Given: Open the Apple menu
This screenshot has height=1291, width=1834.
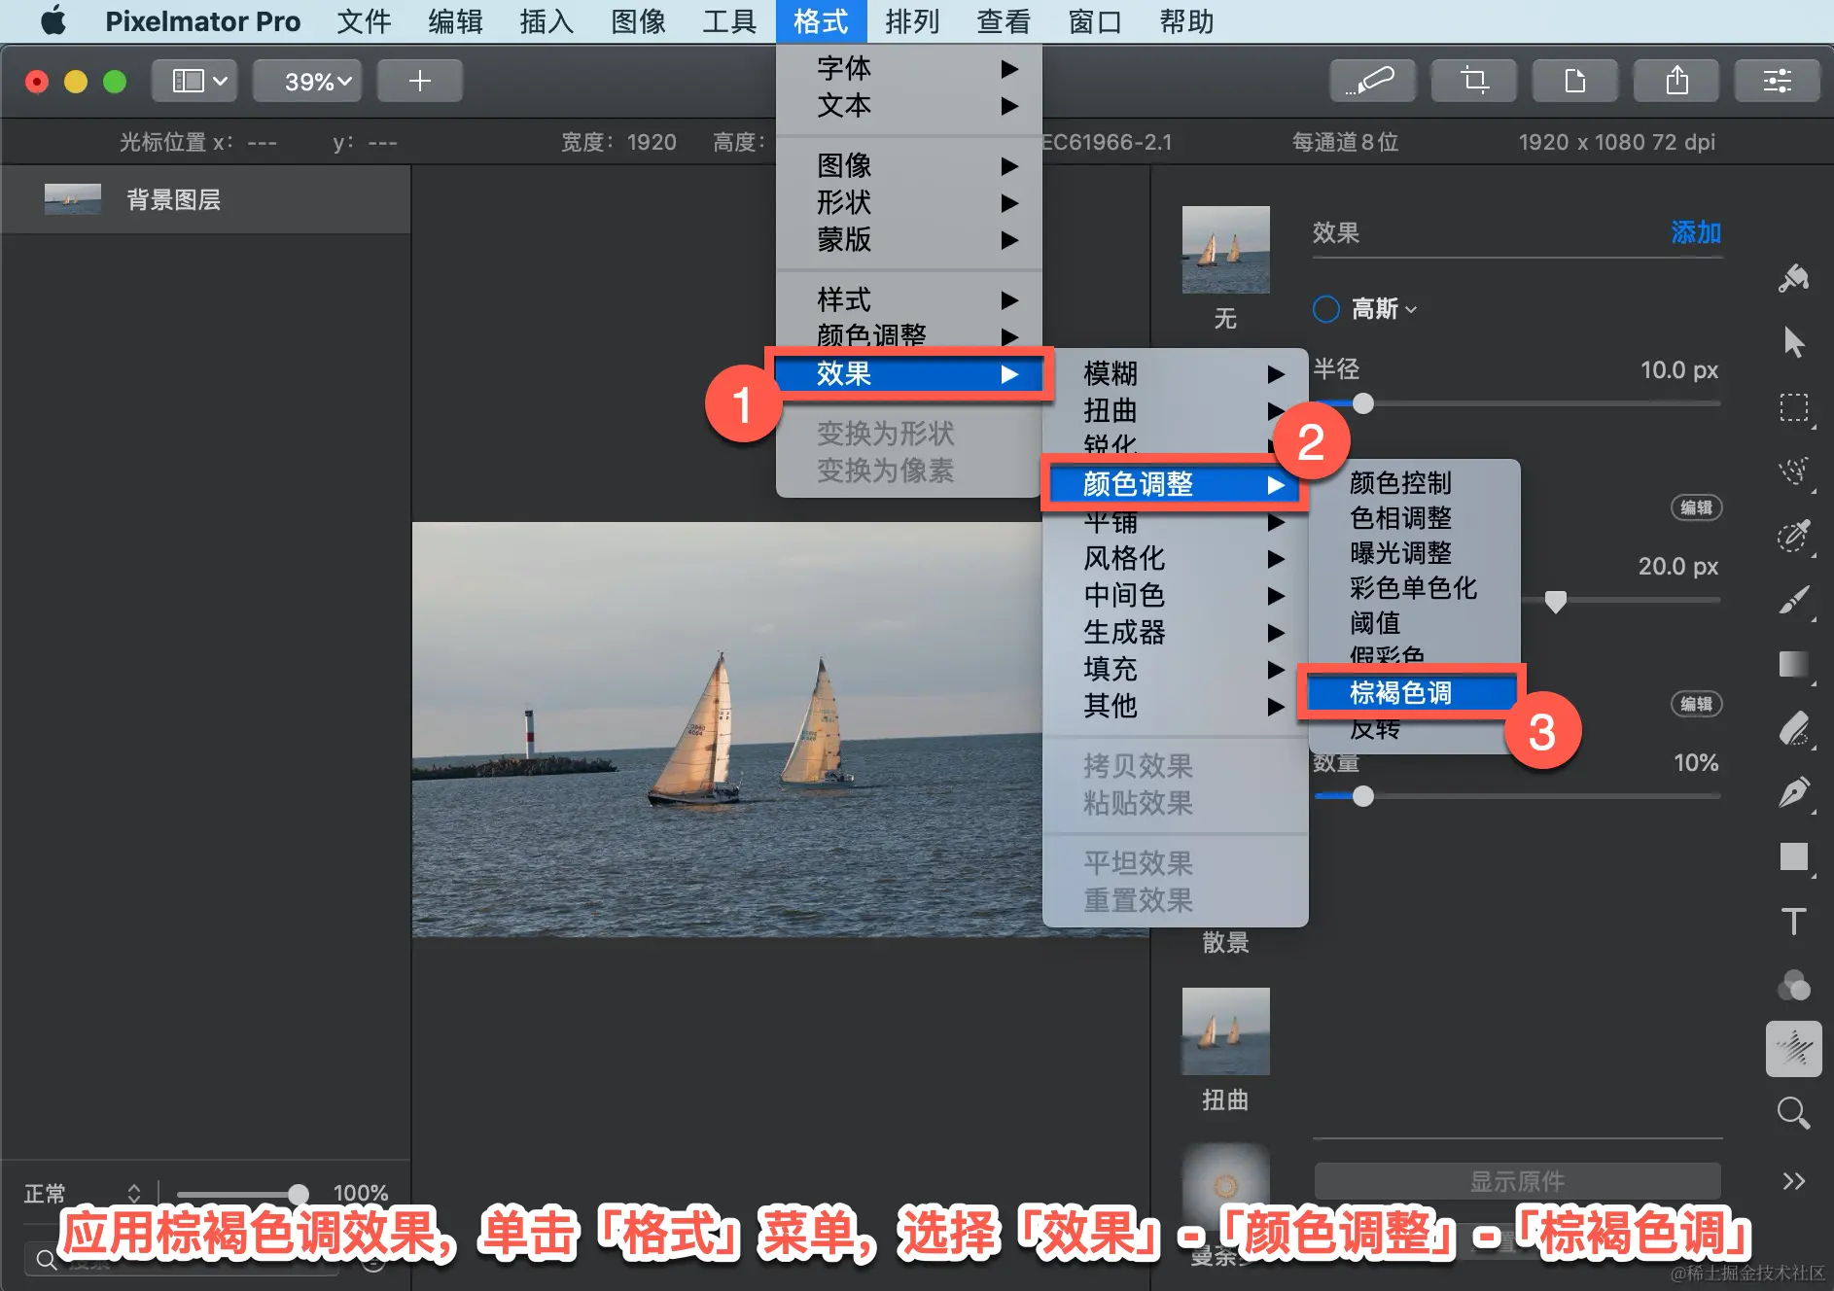Looking at the screenshot, I should pos(53,20).
